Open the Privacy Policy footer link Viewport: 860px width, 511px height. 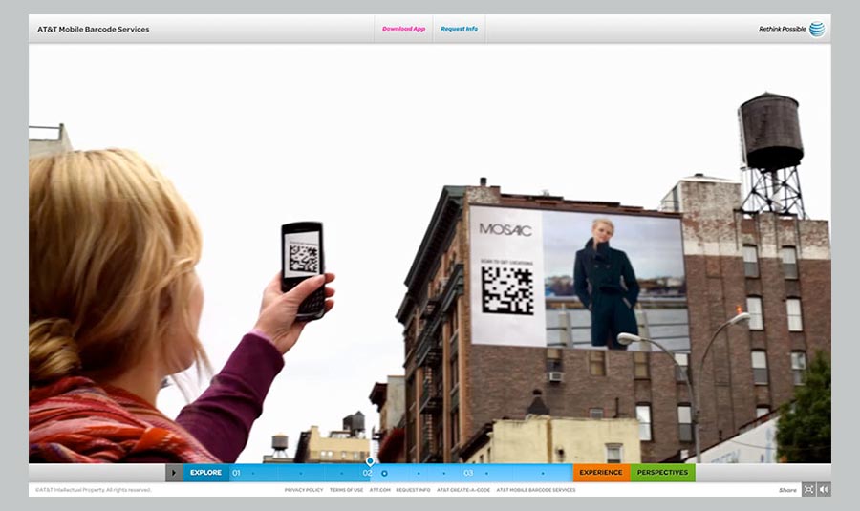click(x=303, y=490)
